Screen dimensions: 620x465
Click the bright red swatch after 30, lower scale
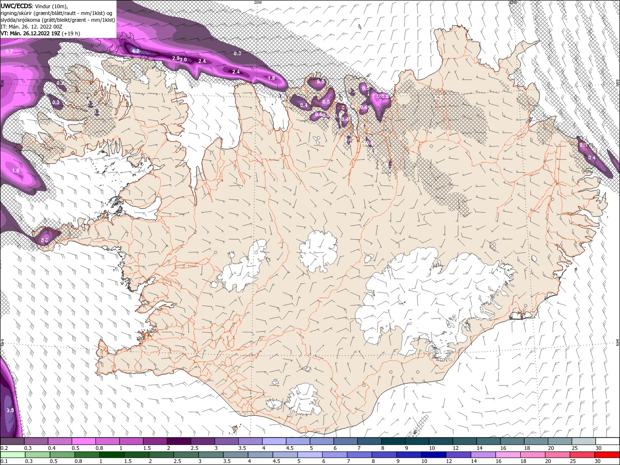pyautogui.click(x=606, y=455)
